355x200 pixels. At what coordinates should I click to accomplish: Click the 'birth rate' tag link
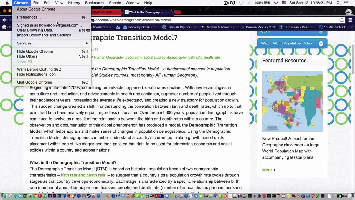195,57
